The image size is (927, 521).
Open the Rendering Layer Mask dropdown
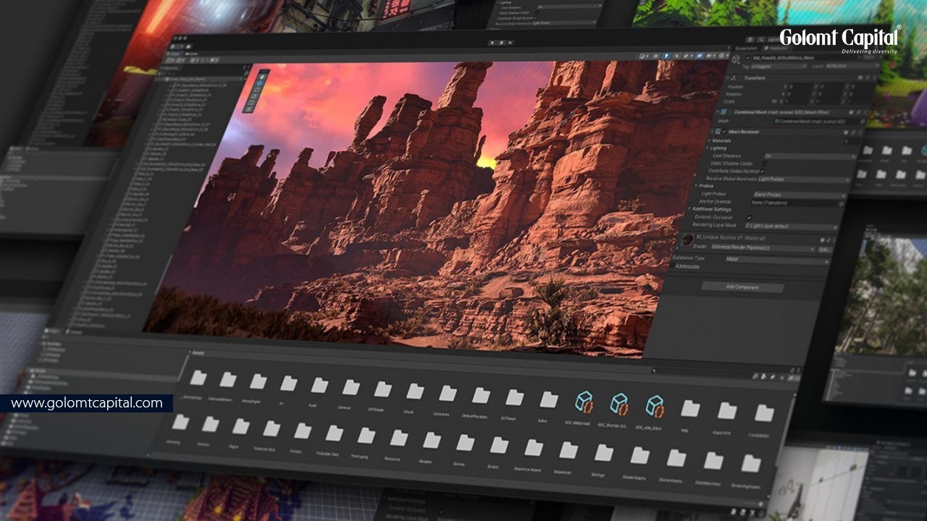[792, 226]
